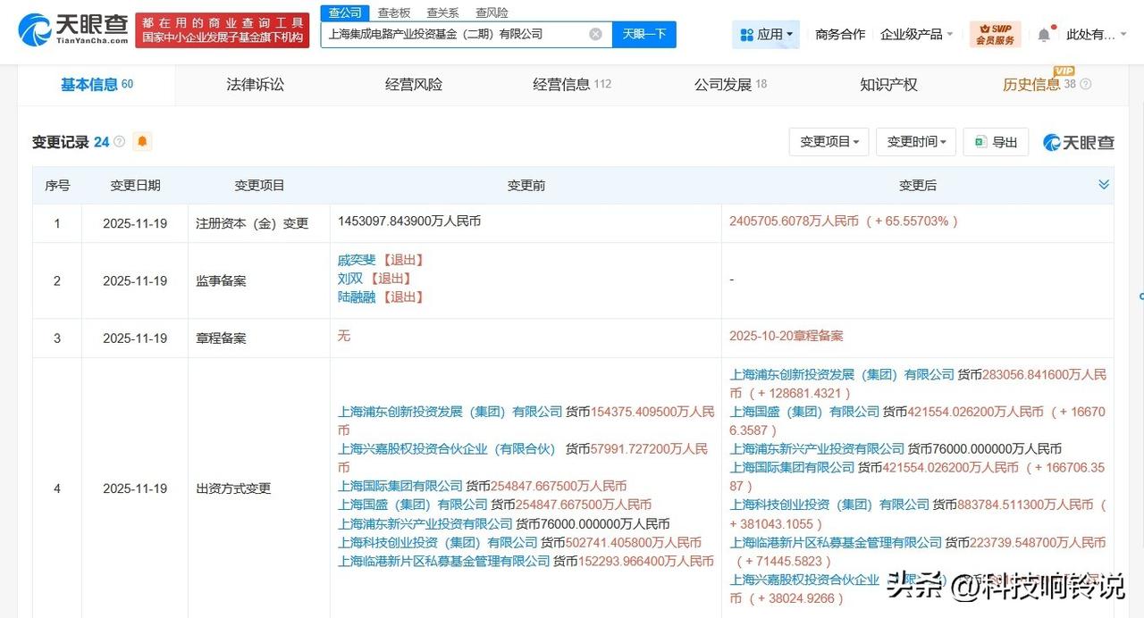This screenshot has height=618, width=1144.
Task: Open 戚奕斐 supervisor profile link
Action: click(357, 260)
